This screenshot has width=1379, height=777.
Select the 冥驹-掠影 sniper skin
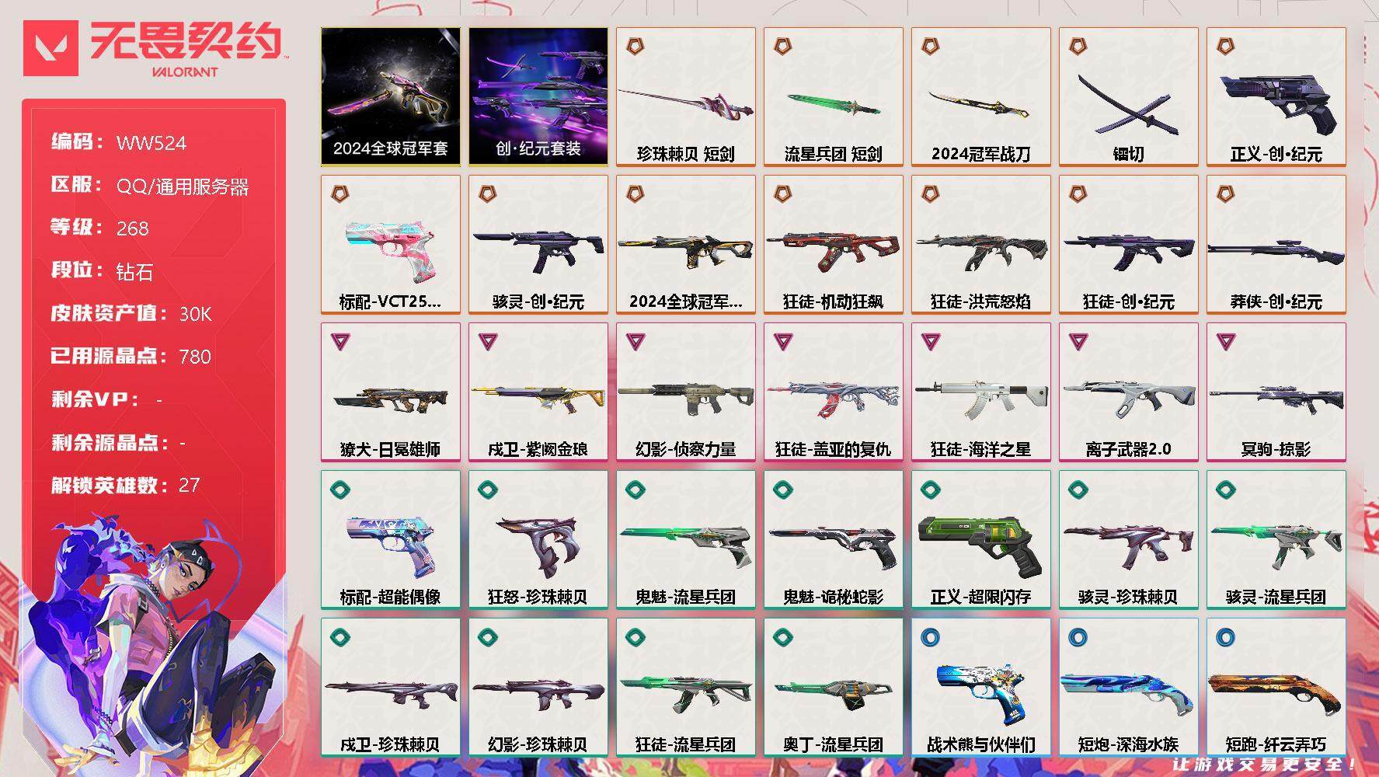pos(1276,392)
